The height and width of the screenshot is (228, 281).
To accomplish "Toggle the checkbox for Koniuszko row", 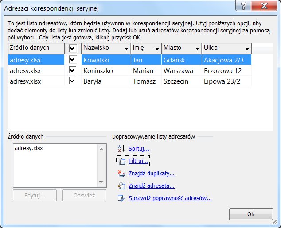I will coord(73,70).
